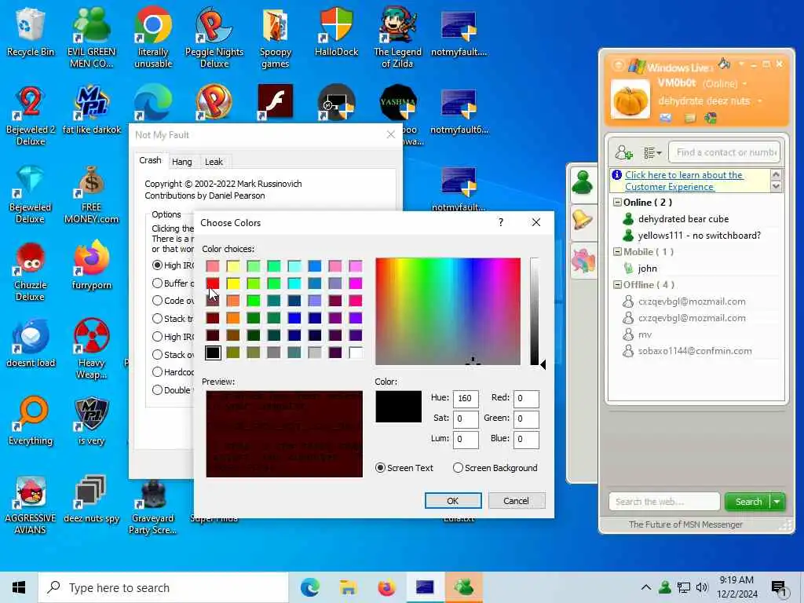
Task: Open Firefox from the taskbar
Action: [x=386, y=587]
